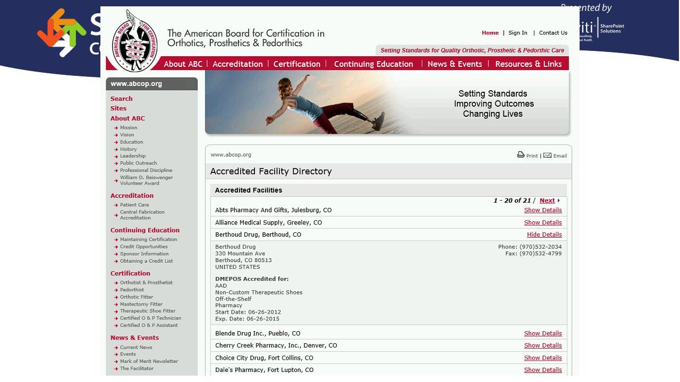Open the Current News link

point(136,348)
